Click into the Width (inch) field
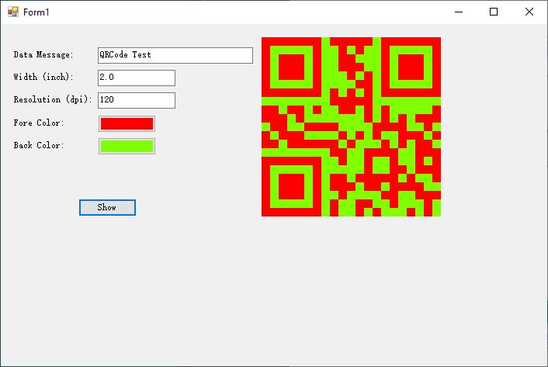This screenshot has width=548, height=367. [x=137, y=78]
